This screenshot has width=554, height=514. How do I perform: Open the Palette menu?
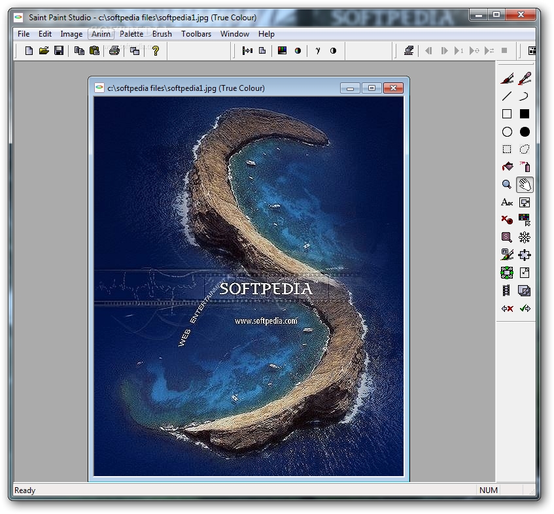pos(131,34)
